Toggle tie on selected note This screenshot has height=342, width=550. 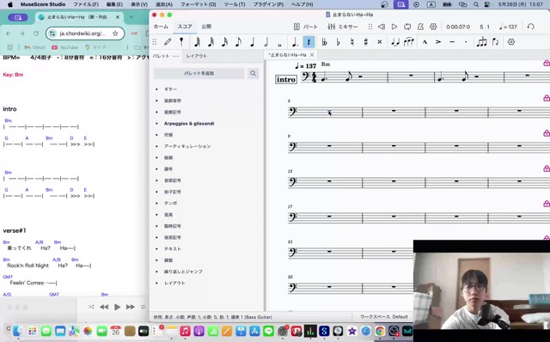click(x=395, y=42)
